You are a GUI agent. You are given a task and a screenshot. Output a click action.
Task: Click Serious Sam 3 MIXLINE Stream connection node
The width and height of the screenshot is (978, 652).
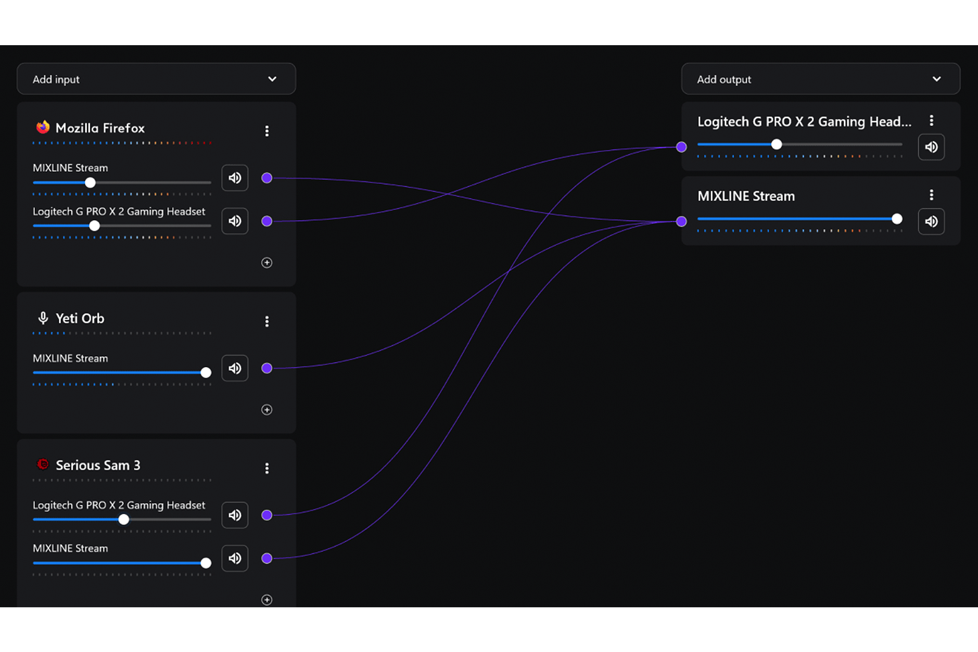click(x=267, y=558)
